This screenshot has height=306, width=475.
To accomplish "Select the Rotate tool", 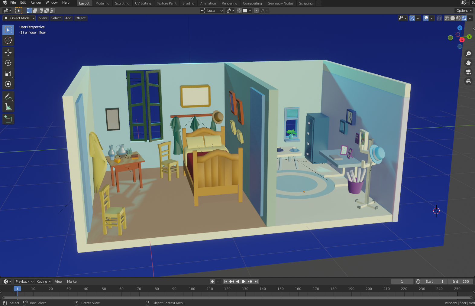I will click(8, 63).
